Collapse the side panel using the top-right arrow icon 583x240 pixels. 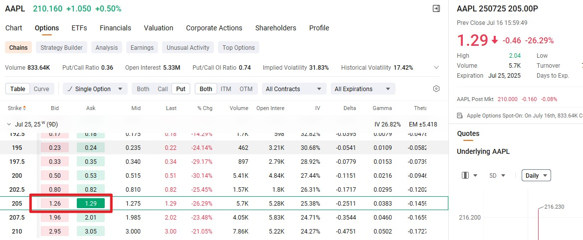(436, 8)
